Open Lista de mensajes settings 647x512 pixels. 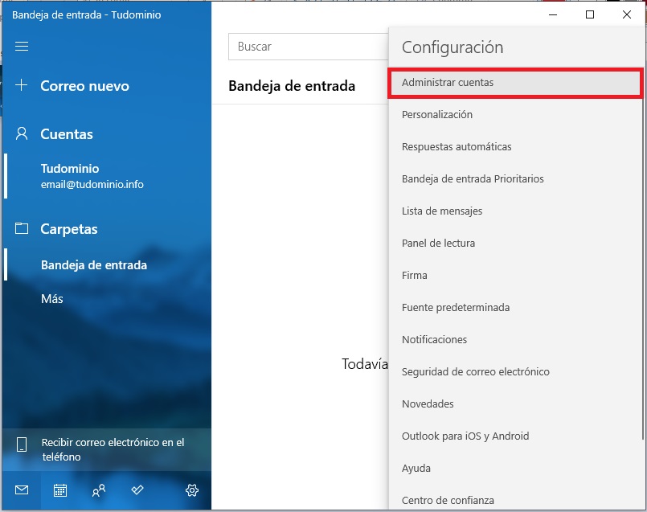pos(515,211)
